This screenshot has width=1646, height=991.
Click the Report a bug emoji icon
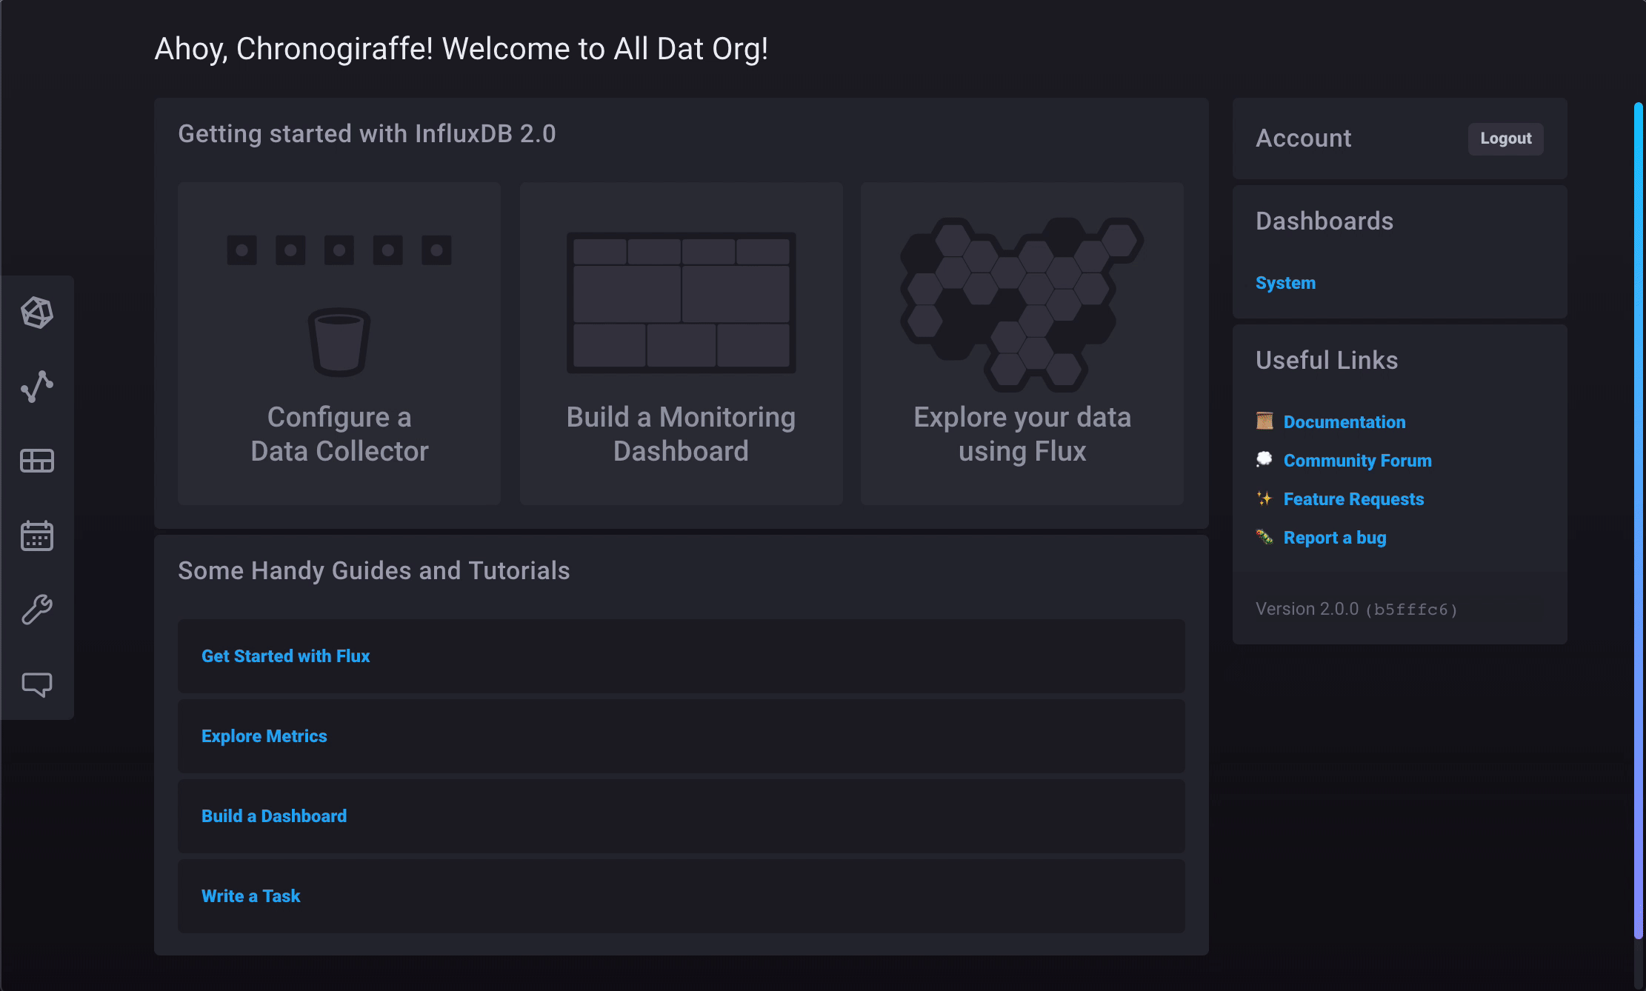tap(1265, 537)
